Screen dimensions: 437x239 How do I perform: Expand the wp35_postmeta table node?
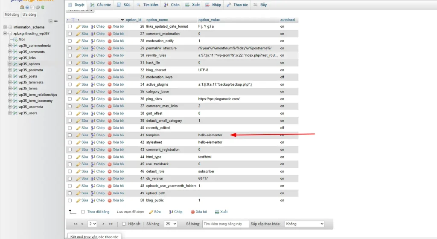[10, 70]
